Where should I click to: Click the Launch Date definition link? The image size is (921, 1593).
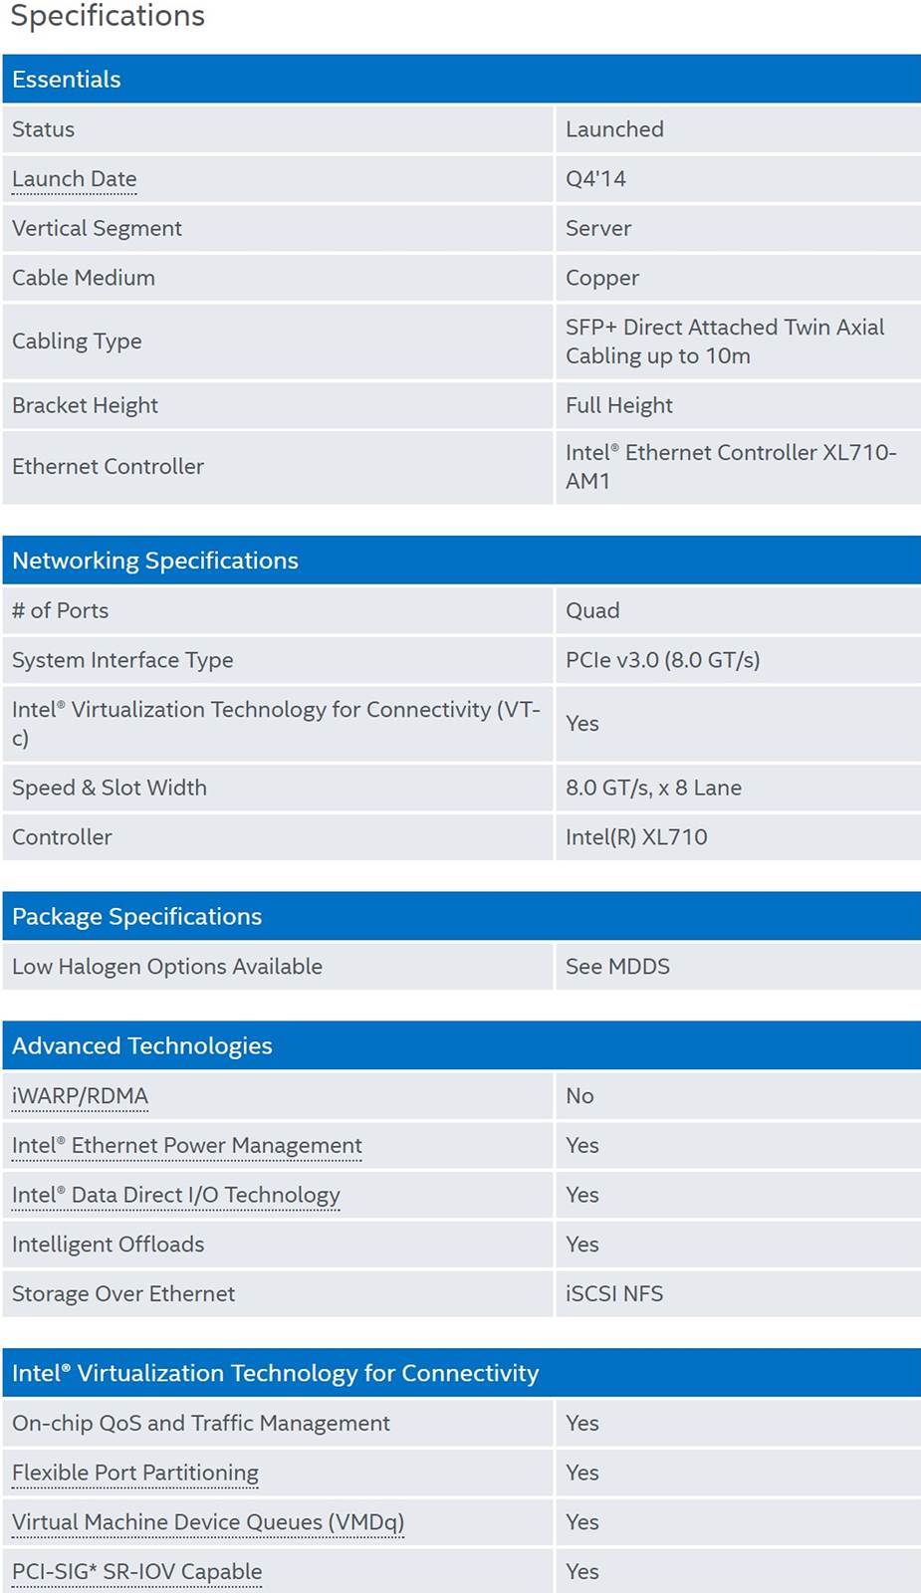point(75,179)
